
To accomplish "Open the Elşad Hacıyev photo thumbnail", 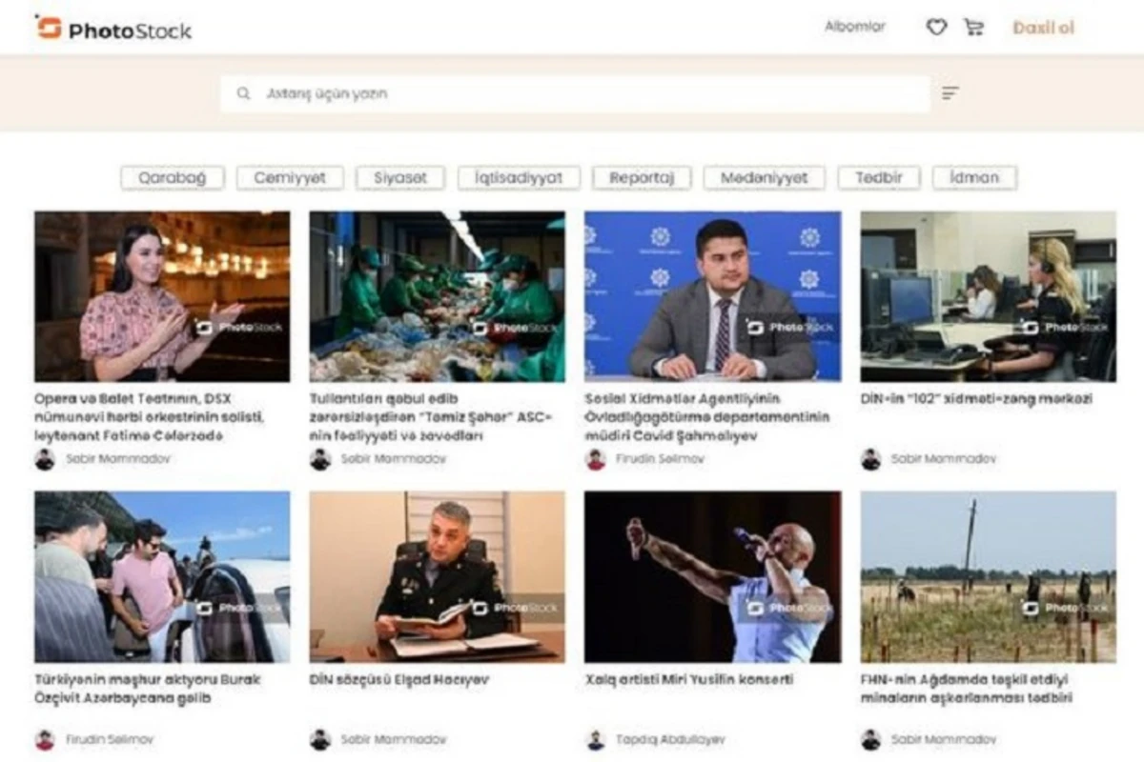I will tap(438, 577).
